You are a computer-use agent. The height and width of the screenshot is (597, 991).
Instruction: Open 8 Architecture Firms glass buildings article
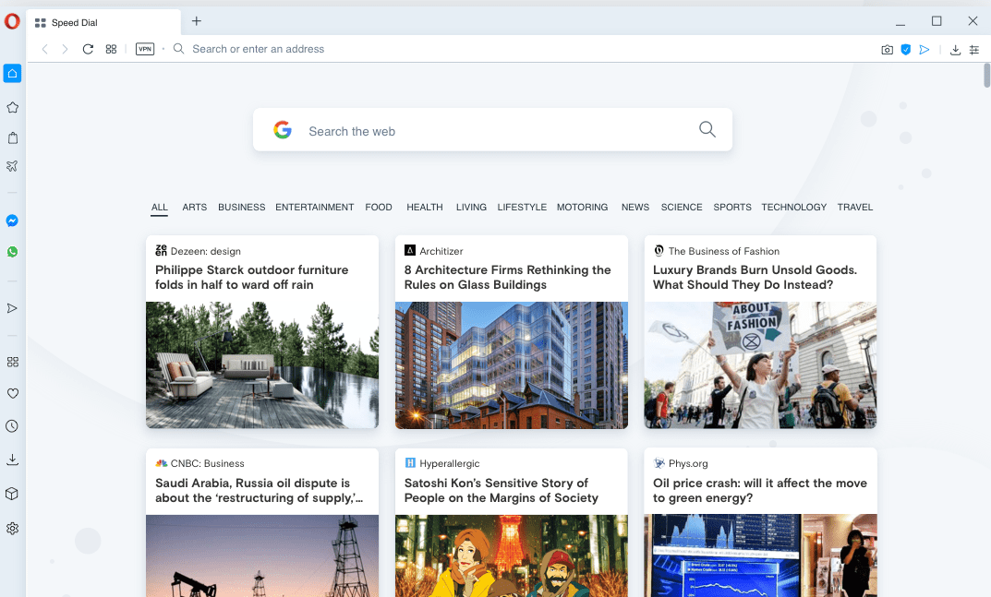(508, 278)
